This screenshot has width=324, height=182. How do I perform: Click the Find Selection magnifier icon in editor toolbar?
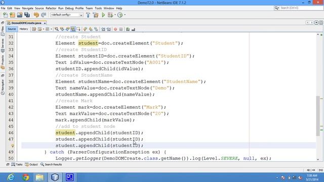(x=56, y=29)
